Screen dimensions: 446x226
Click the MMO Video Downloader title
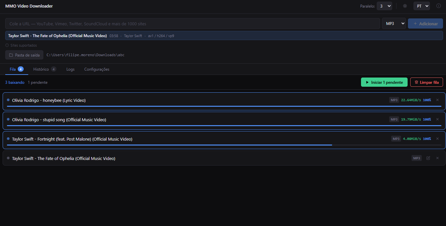(x=29, y=6)
